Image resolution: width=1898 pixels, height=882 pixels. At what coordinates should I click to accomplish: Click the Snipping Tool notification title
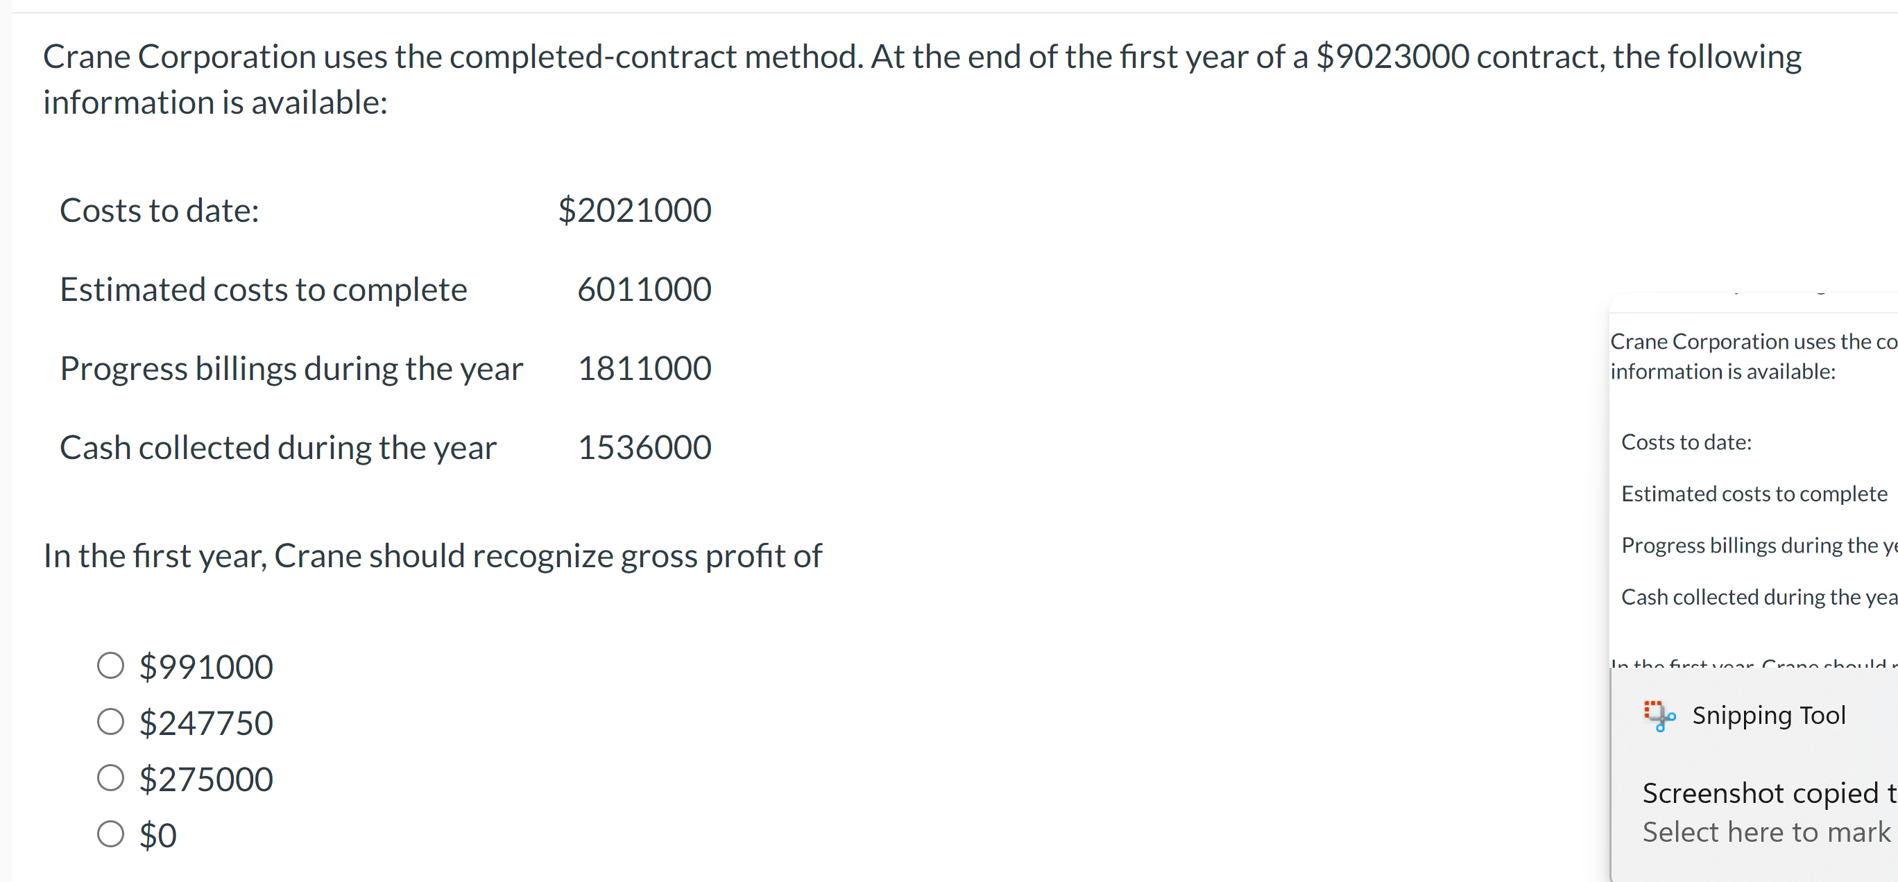(1769, 714)
